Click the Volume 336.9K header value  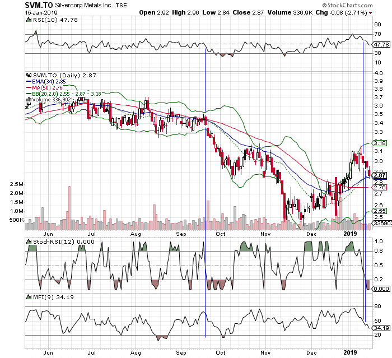(x=290, y=12)
